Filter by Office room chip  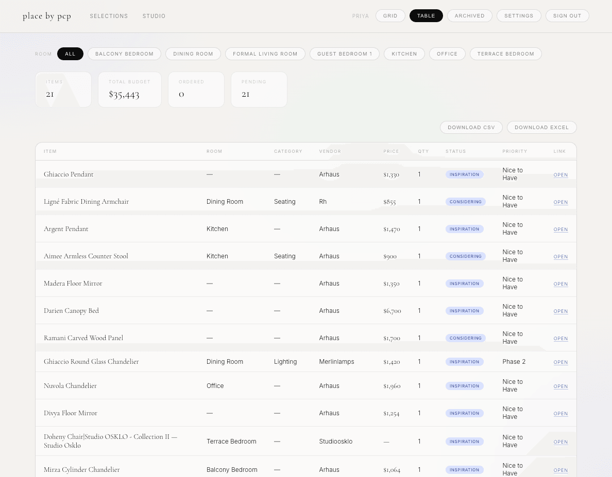tap(447, 54)
